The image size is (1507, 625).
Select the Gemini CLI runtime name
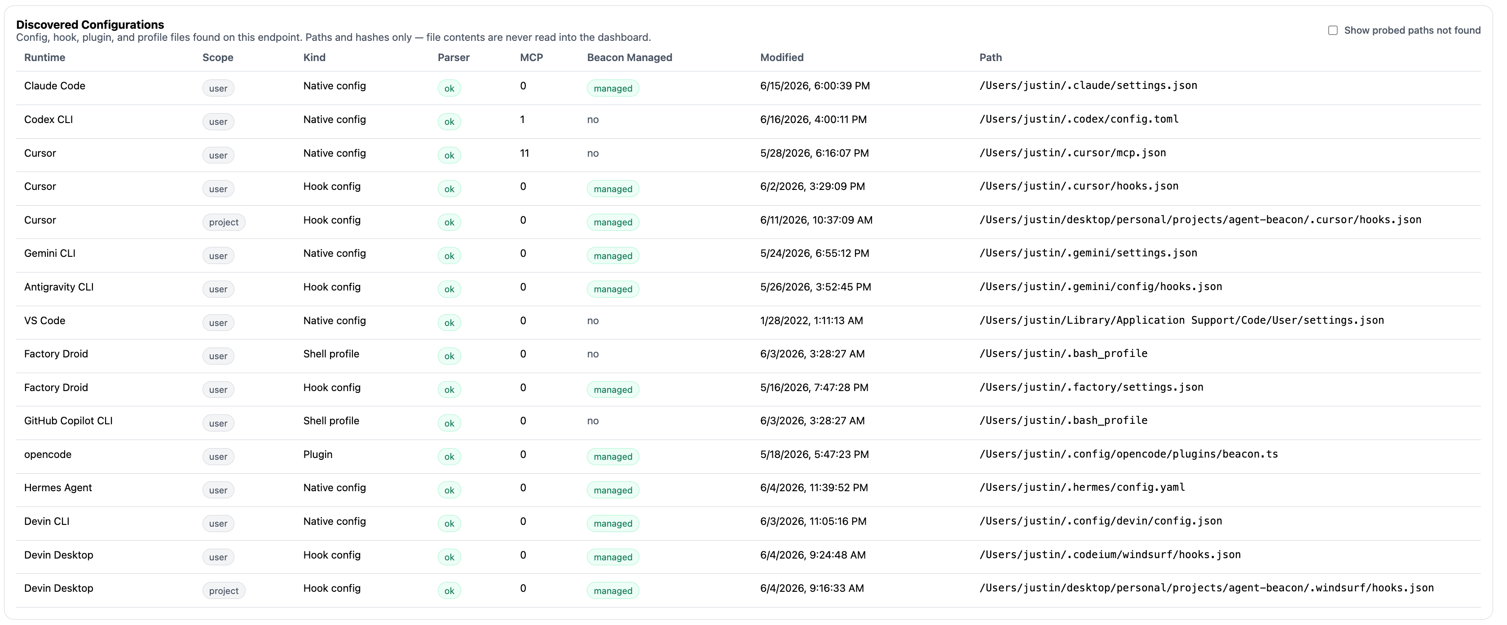point(50,253)
